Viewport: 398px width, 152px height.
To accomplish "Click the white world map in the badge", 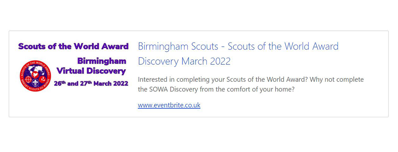I will 35,69.
